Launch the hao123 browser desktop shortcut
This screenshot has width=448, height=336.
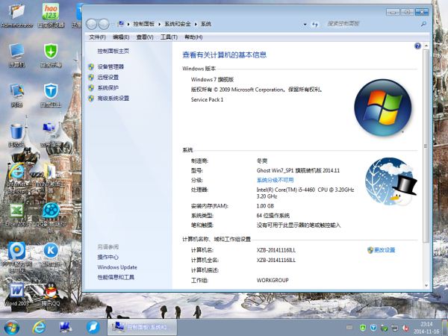51,16
